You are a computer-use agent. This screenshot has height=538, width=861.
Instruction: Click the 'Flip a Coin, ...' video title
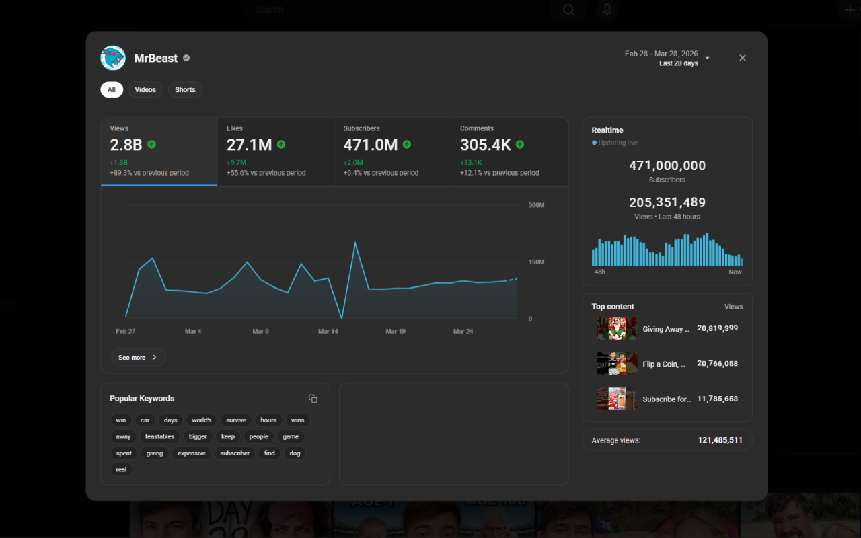point(665,364)
